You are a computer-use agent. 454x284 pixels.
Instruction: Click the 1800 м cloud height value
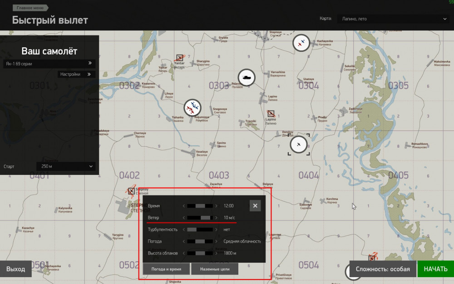coord(230,253)
